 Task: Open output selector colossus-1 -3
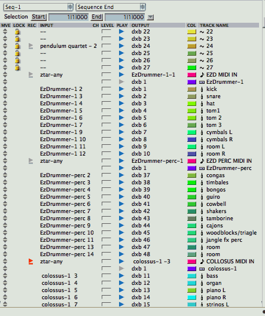point(151,262)
